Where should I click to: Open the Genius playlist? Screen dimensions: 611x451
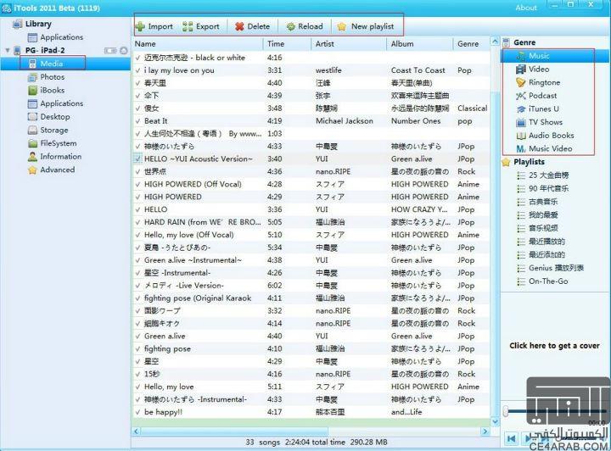550,268
